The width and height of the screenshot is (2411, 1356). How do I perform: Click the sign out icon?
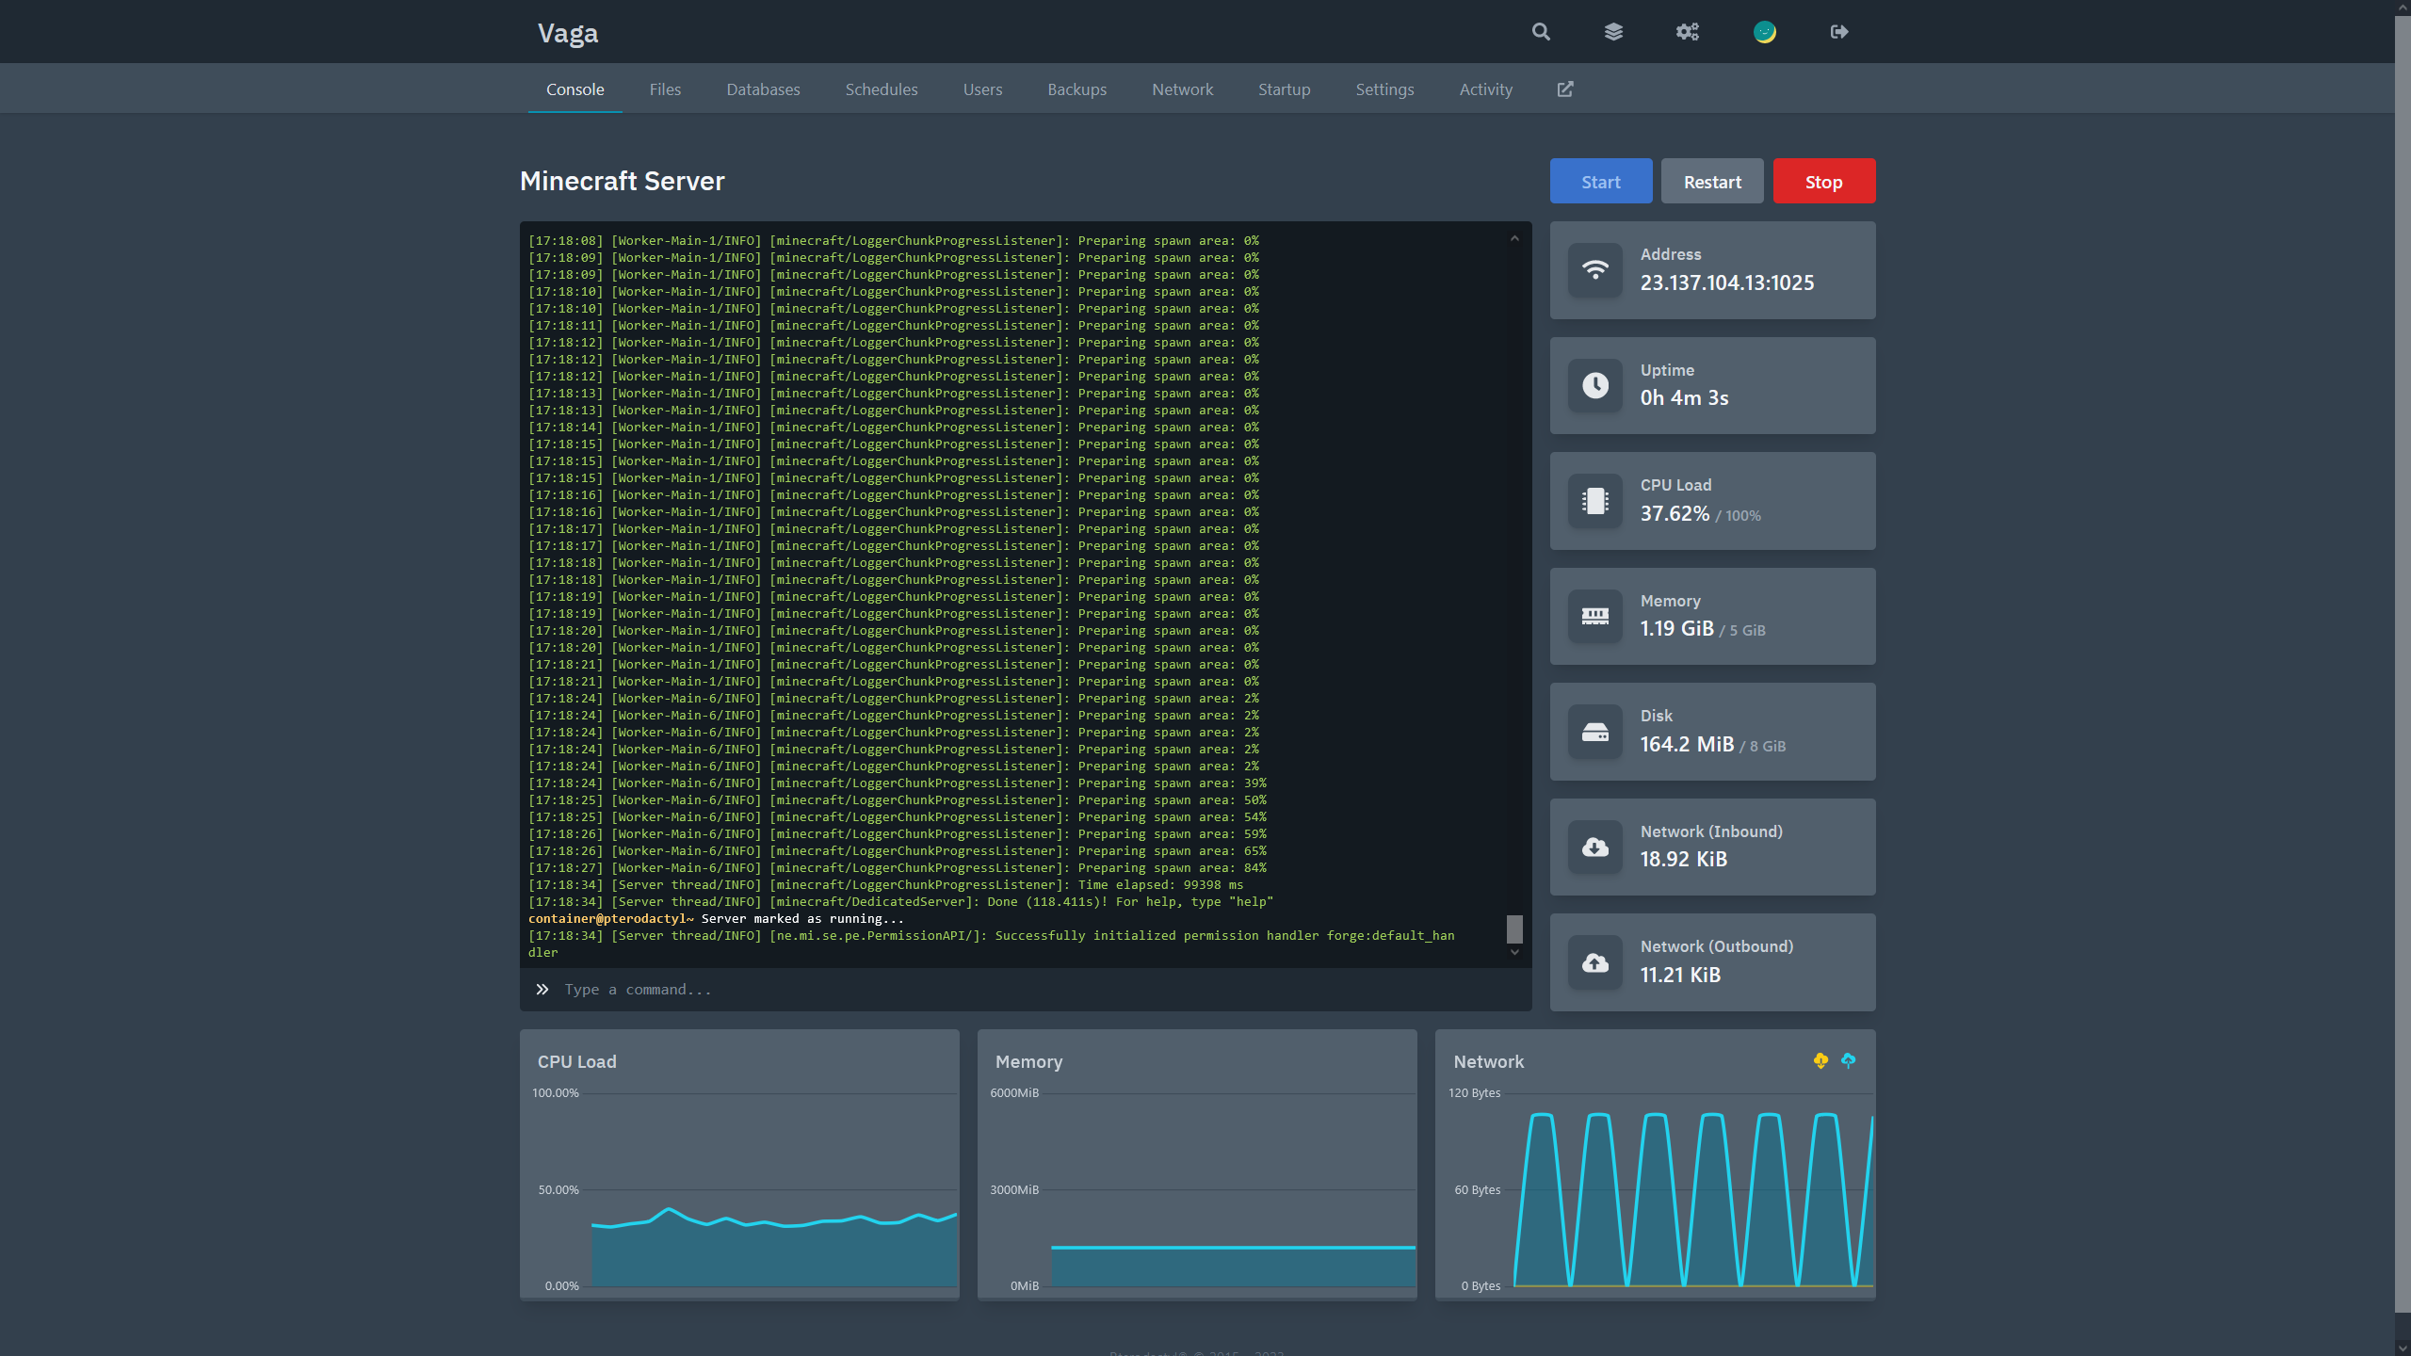click(x=1838, y=32)
